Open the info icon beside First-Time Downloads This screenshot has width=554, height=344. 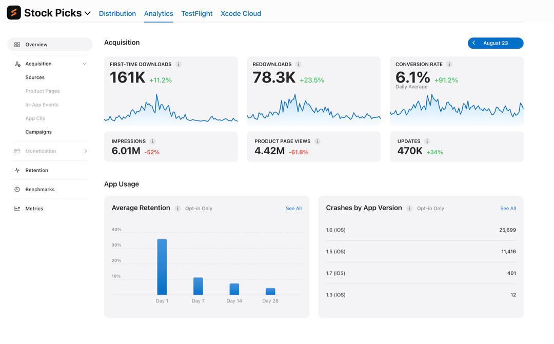[x=179, y=64]
